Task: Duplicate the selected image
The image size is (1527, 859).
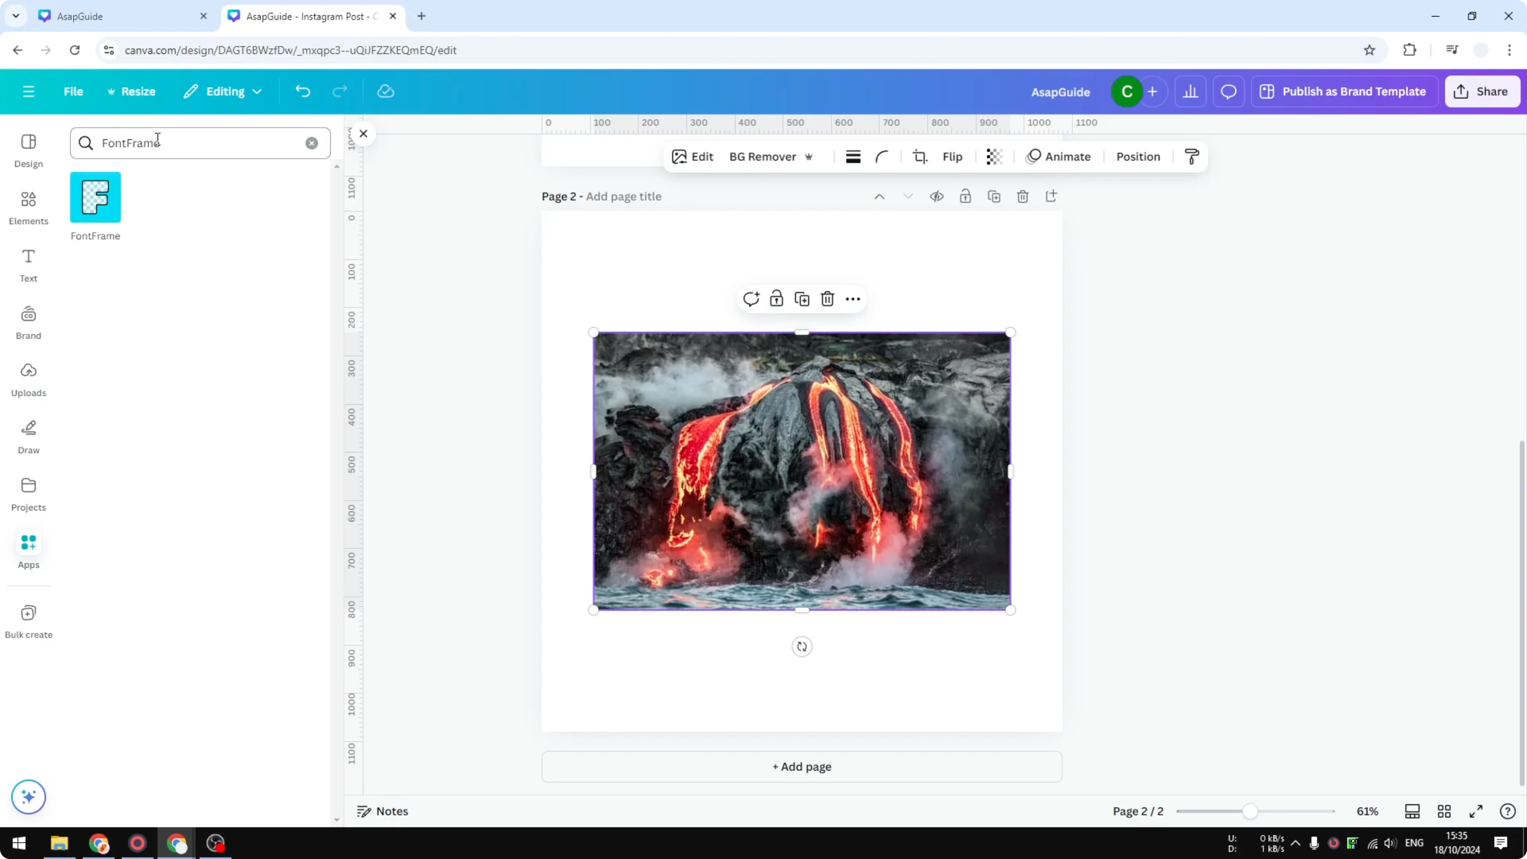Action: point(801,299)
